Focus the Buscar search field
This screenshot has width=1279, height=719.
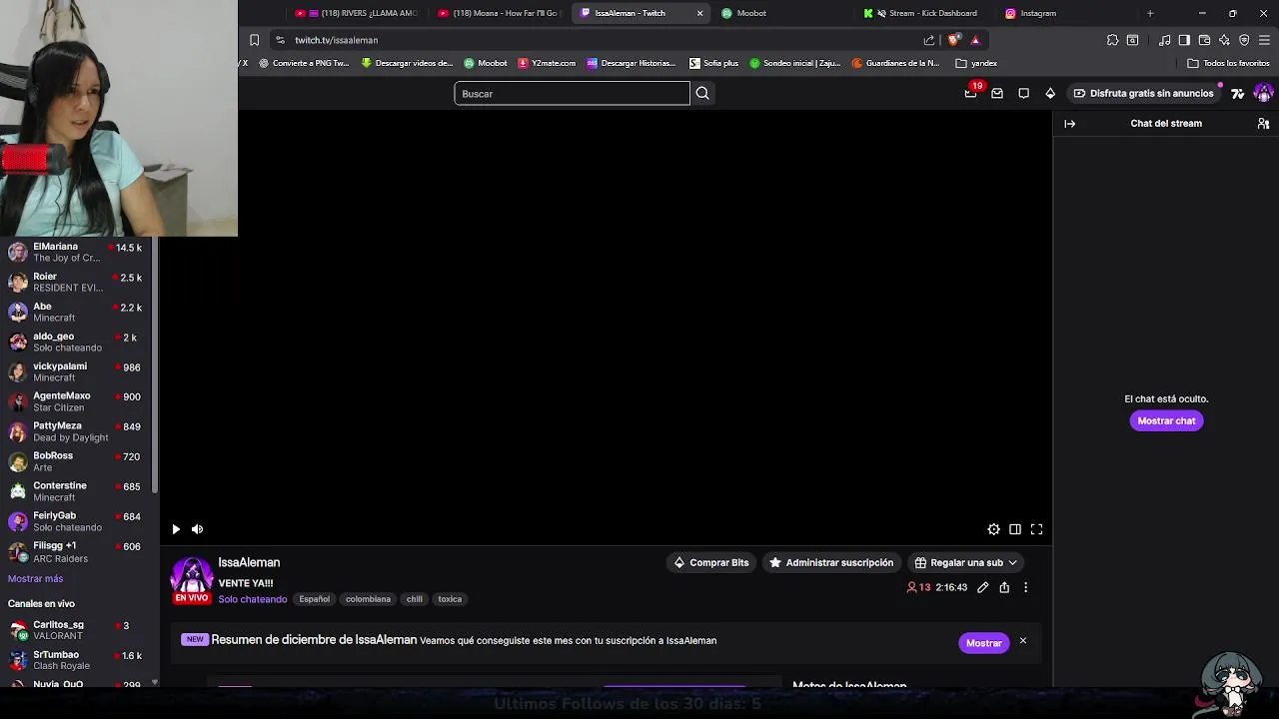click(x=572, y=93)
